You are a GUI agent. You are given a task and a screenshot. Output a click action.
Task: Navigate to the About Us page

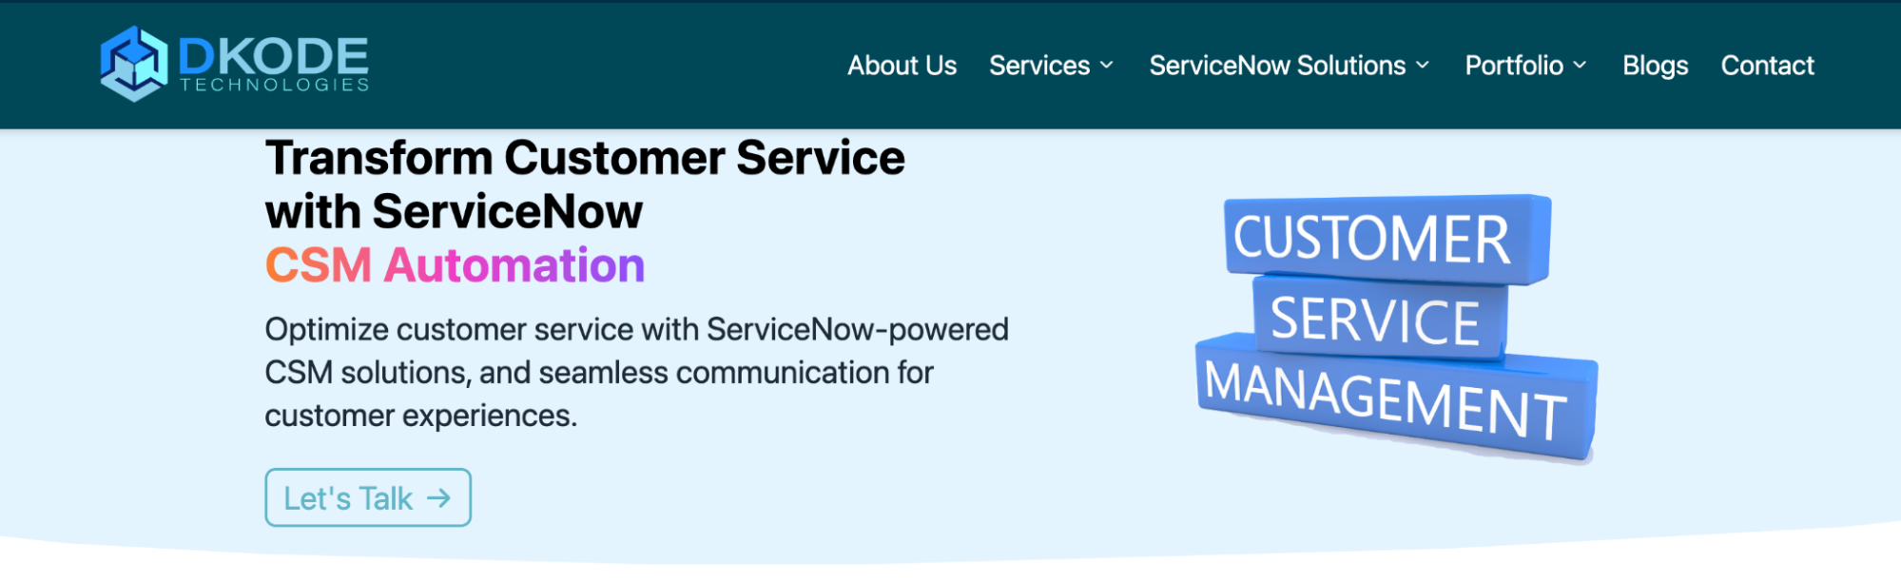click(902, 65)
